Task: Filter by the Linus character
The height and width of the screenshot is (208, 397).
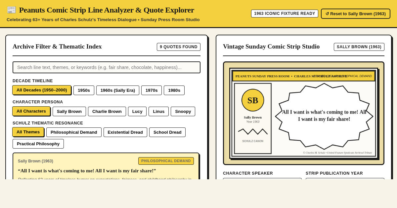Action: point(158,111)
